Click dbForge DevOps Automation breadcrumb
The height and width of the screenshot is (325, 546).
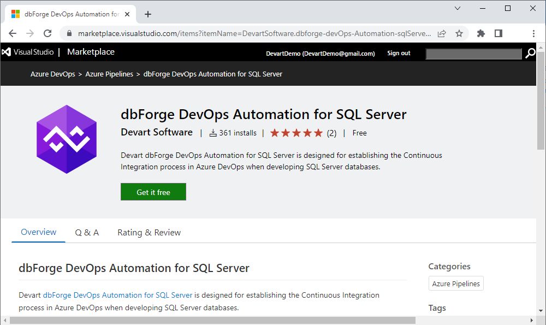(213, 74)
